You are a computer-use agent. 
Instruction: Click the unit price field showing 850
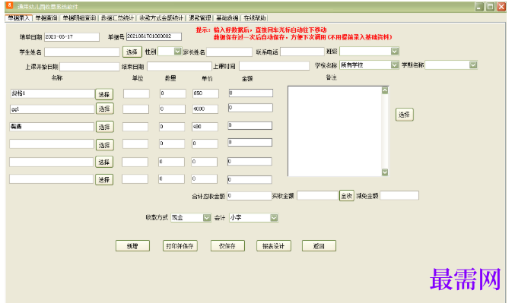coord(205,93)
